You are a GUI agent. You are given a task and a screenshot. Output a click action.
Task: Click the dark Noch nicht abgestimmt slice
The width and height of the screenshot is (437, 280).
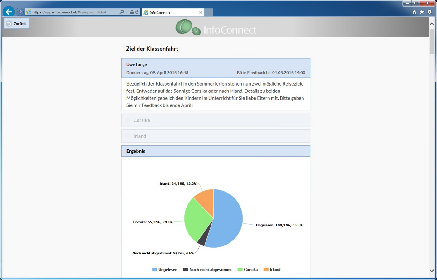pyautogui.click(x=203, y=239)
